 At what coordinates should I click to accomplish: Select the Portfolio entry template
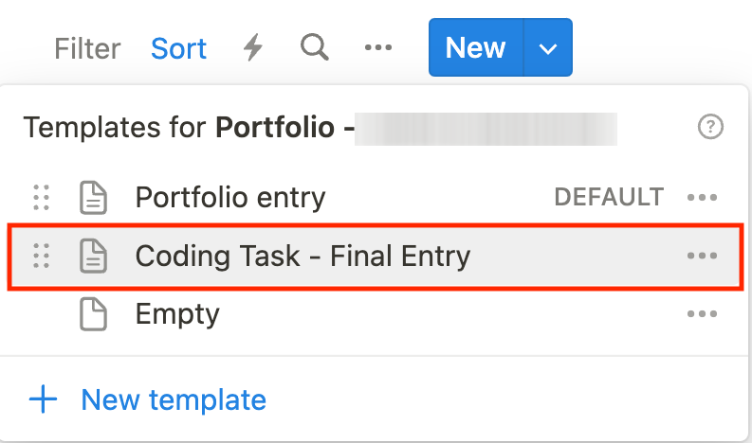[230, 198]
